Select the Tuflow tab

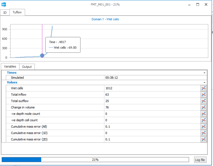click(x=17, y=12)
